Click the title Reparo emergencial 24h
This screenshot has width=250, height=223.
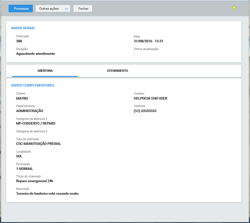(x=35, y=181)
